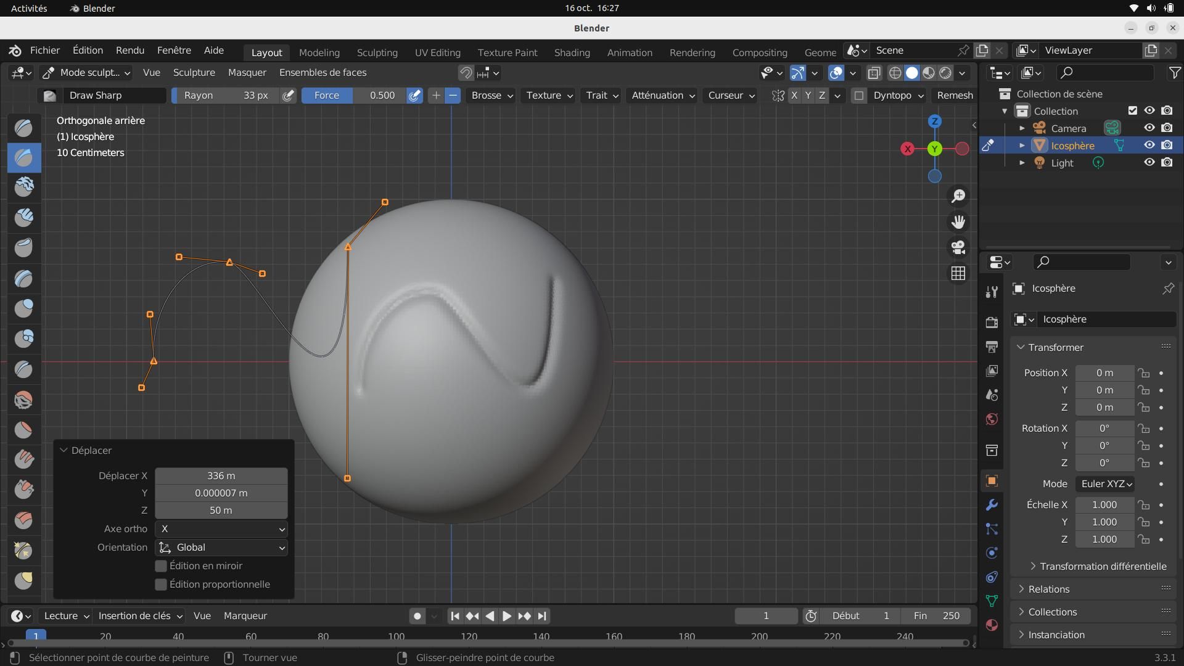Open the Object Data mesh properties tab
Viewport: 1184px width, 666px height.
pos(992,601)
